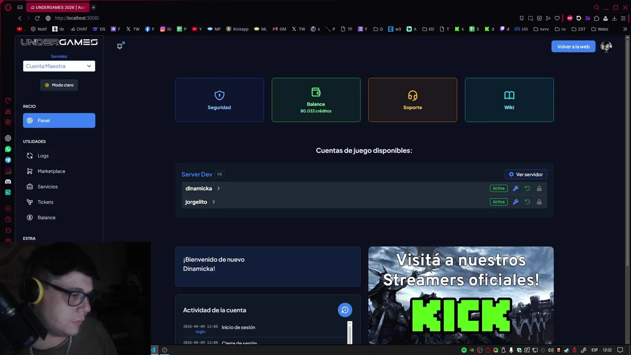This screenshot has width=631, height=355.
Task: Click the account activity history icon
Action: point(345,310)
